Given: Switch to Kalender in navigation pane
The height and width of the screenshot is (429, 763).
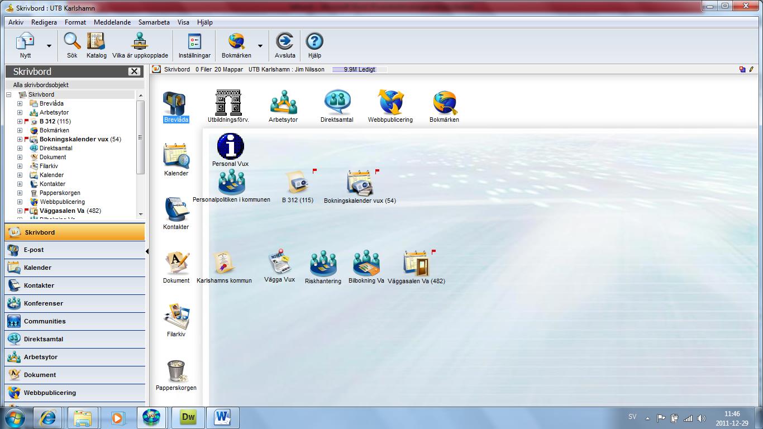Looking at the screenshot, I should [x=74, y=268].
